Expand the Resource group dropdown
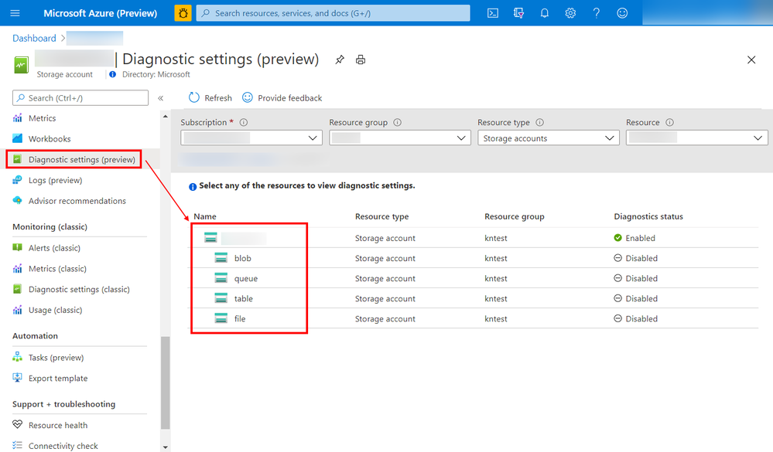 pyautogui.click(x=400, y=138)
